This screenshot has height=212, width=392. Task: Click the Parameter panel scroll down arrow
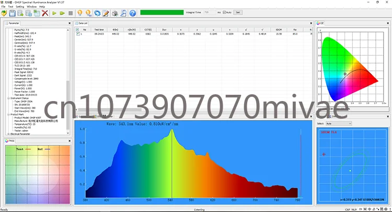coord(68,133)
